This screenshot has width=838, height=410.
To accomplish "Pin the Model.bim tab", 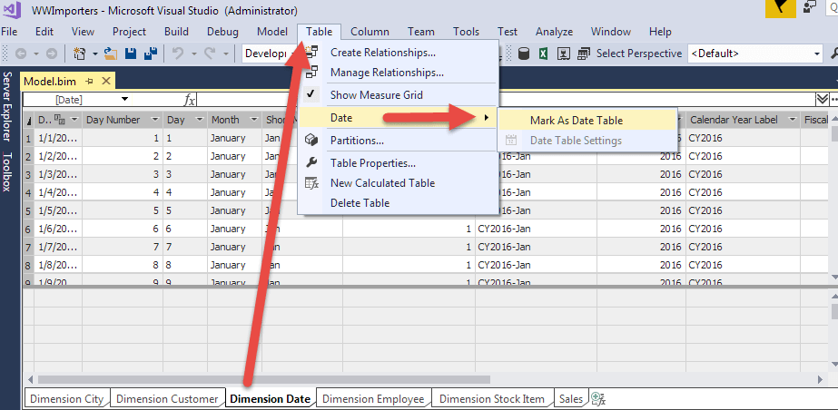I will coord(90,81).
